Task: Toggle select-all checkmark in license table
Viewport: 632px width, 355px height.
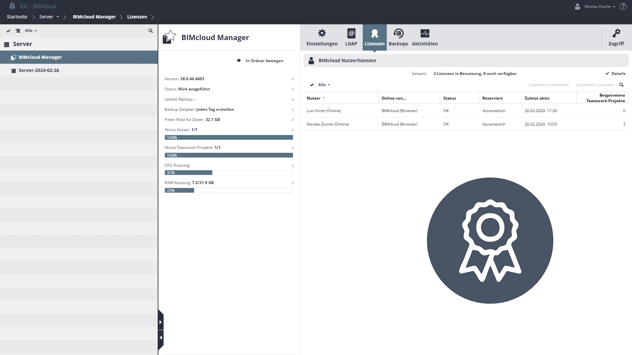Action: (x=312, y=85)
